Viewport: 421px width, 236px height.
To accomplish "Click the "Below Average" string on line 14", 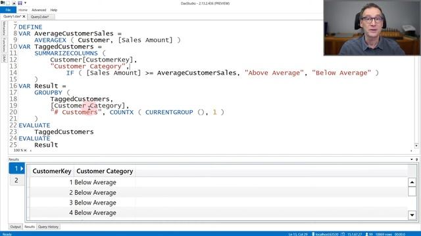I will click(341, 73).
